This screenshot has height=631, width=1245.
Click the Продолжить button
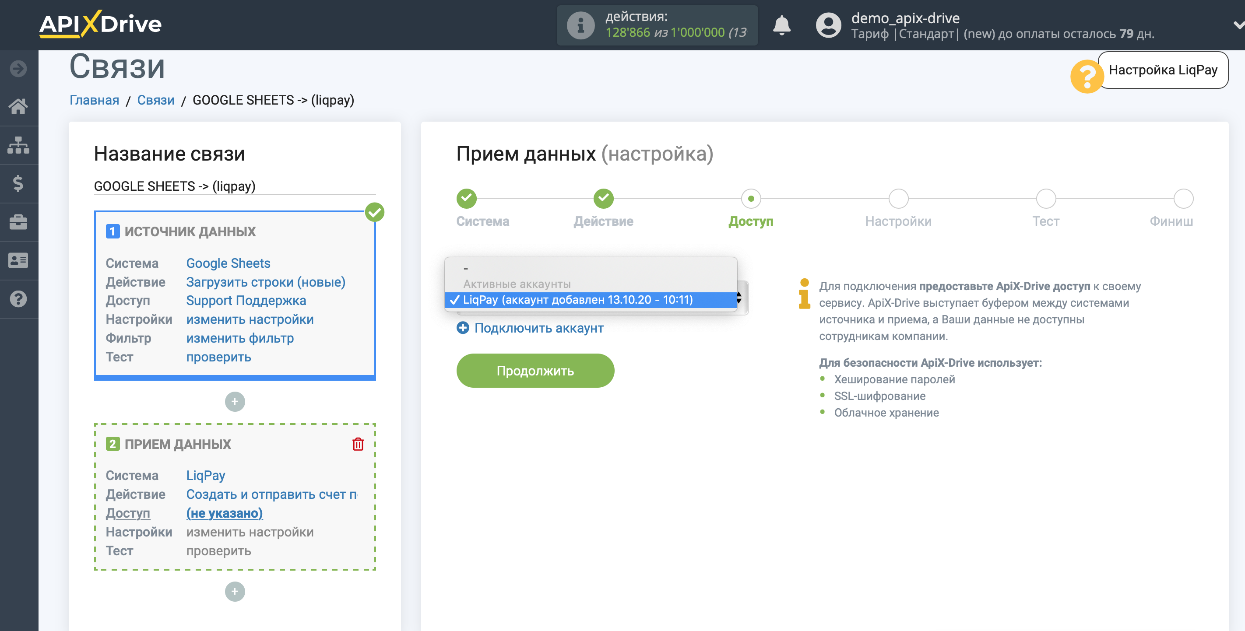[535, 371]
